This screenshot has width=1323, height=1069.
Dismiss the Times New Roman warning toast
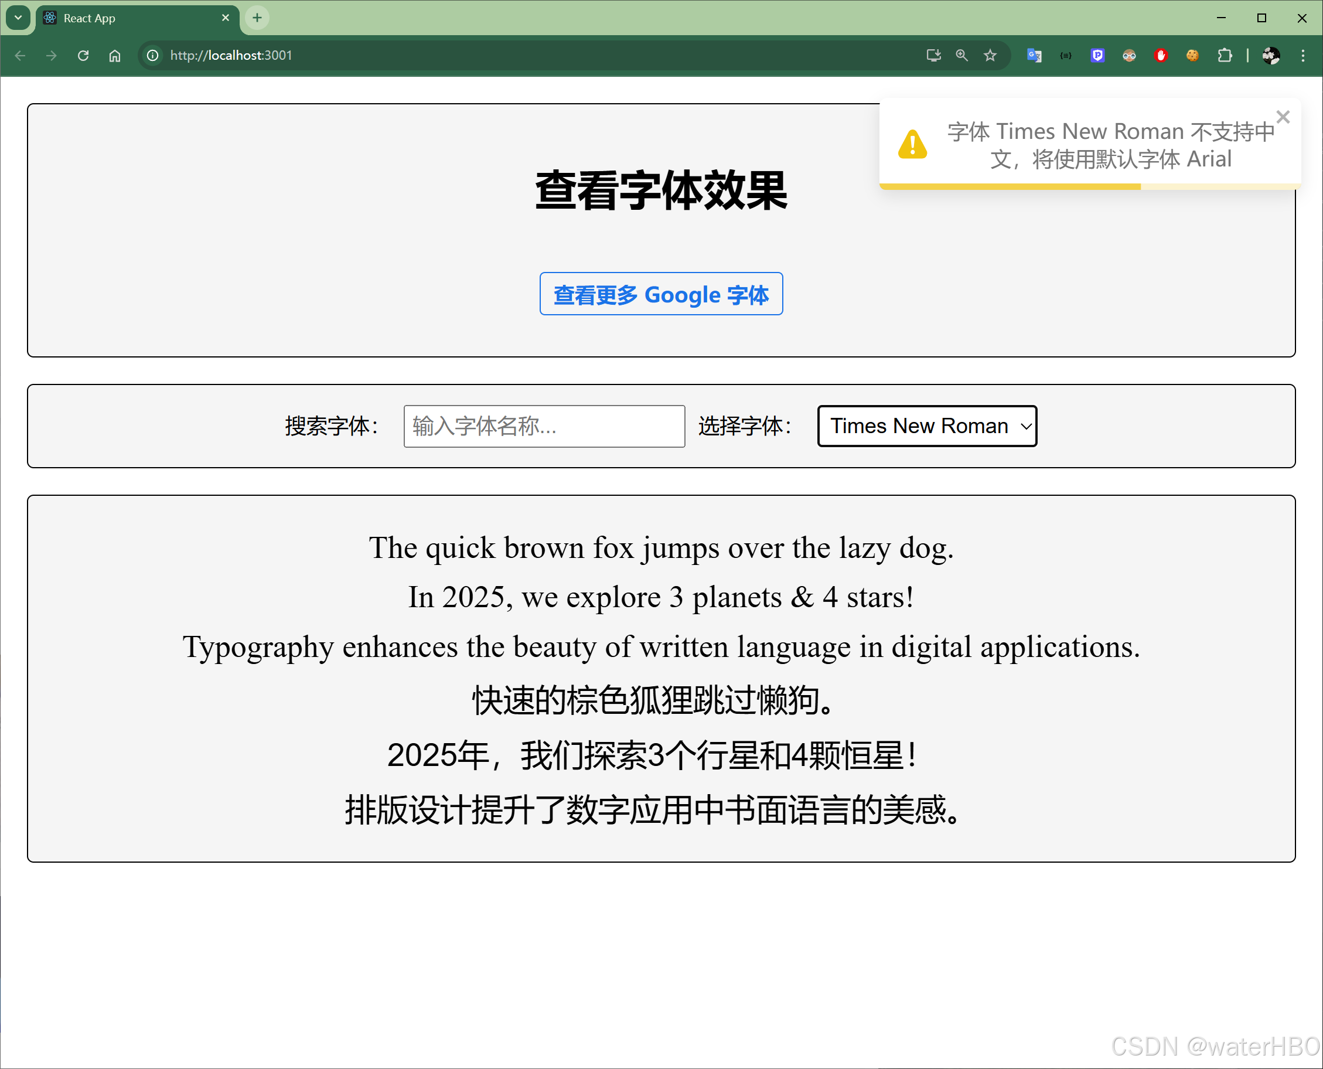[1283, 117]
